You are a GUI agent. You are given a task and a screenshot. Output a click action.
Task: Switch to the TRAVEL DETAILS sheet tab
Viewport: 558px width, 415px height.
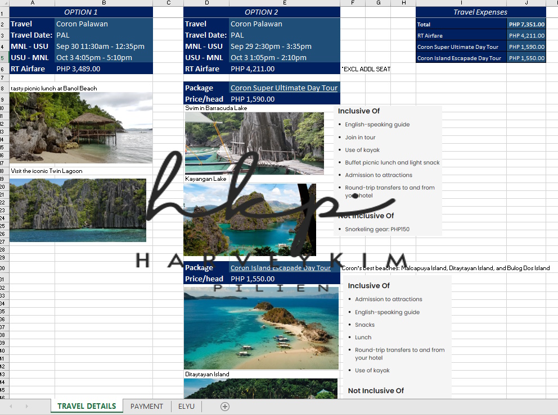pos(87,406)
